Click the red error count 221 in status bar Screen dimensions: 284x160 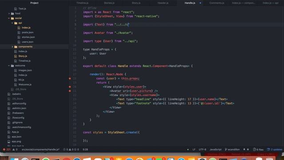coord(7,149)
